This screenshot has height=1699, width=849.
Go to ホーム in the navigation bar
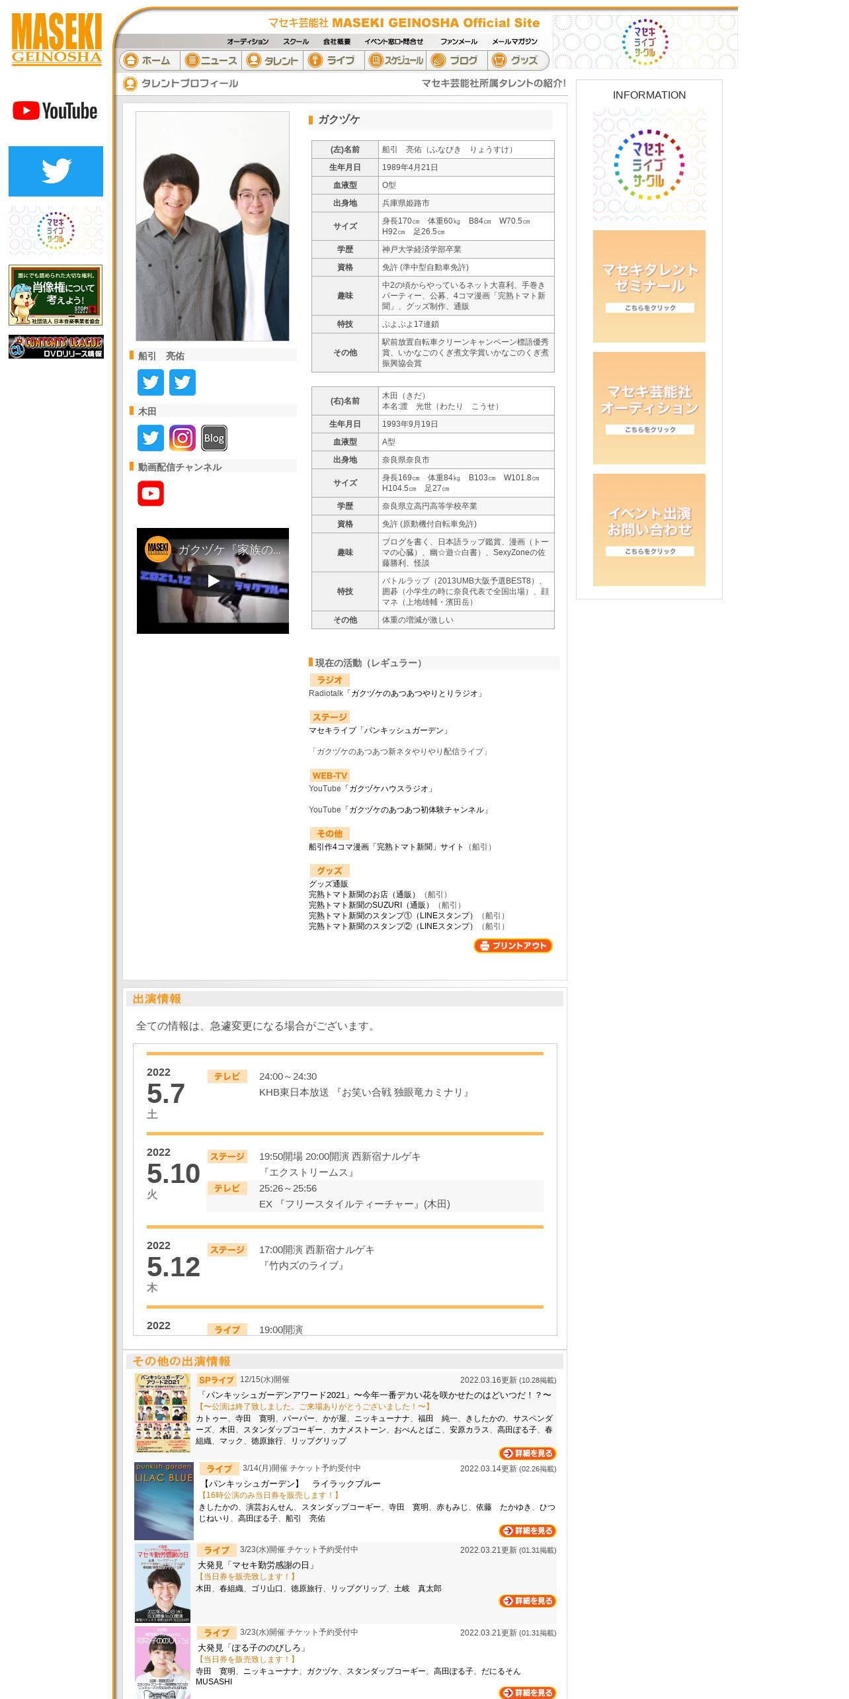pyautogui.click(x=149, y=60)
